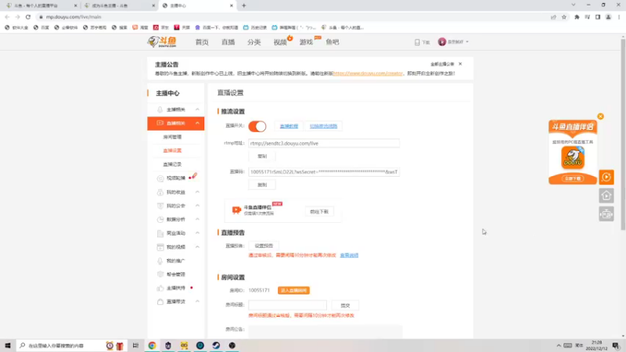626x352 pixels.
Task: Click the phone download icon in header
Action: [x=417, y=42]
